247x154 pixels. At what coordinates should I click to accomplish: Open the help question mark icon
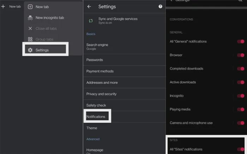[161, 7]
